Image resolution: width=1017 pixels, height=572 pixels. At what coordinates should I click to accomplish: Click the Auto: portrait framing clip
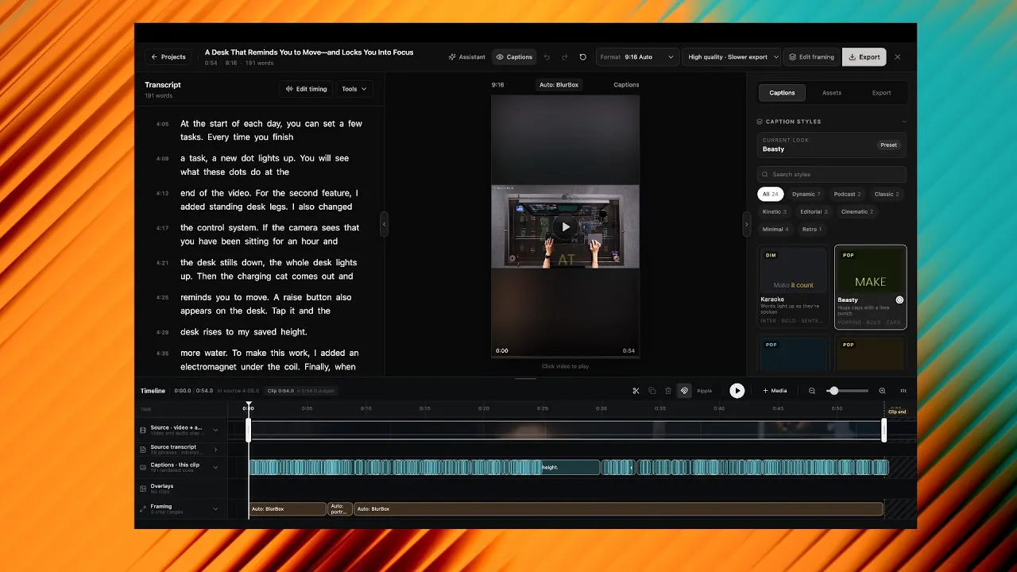pyautogui.click(x=339, y=508)
